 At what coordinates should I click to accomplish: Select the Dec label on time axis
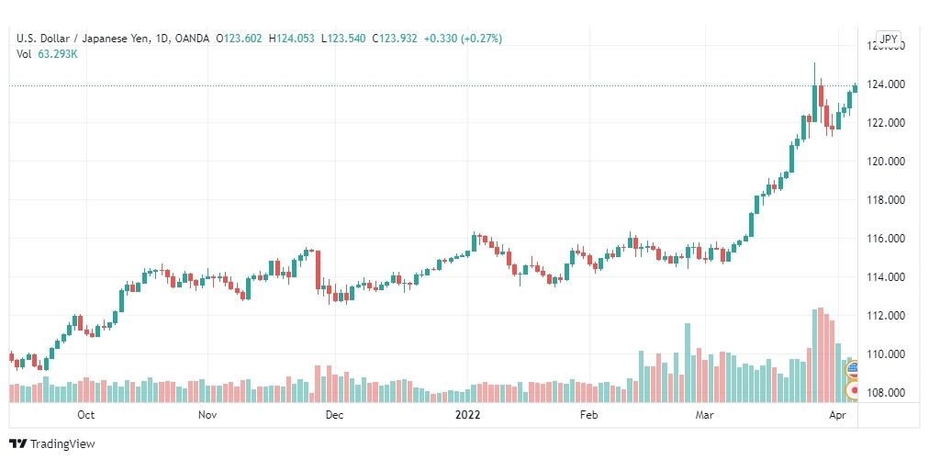pyautogui.click(x=334, y=414)
